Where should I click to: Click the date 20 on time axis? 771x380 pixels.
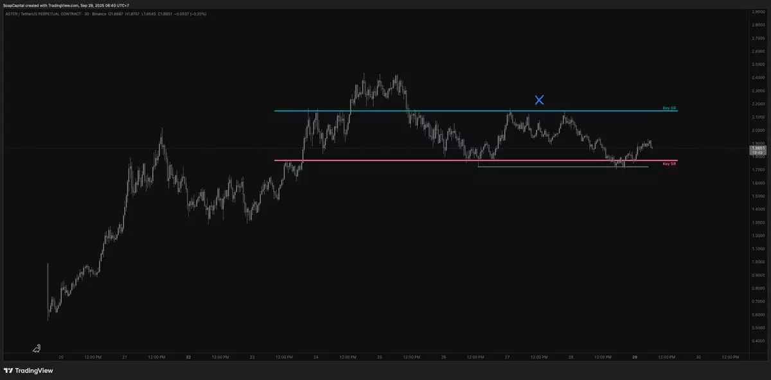click(x=61, y=357)
